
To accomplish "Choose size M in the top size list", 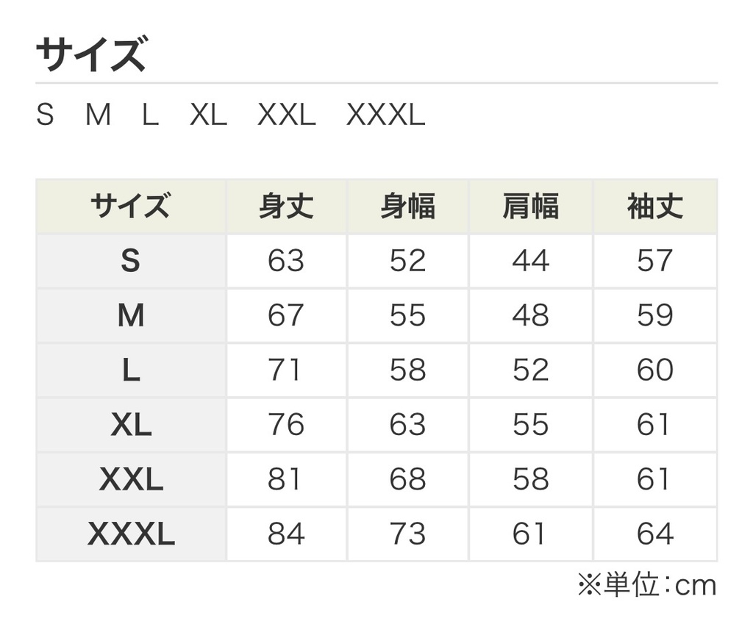I will click(98, 115).
